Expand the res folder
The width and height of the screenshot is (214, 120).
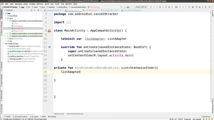pos(6,41)
